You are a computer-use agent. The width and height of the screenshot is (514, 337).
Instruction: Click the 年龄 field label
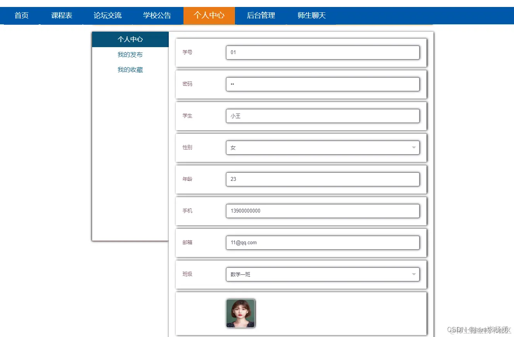click(x=187, y=179)
